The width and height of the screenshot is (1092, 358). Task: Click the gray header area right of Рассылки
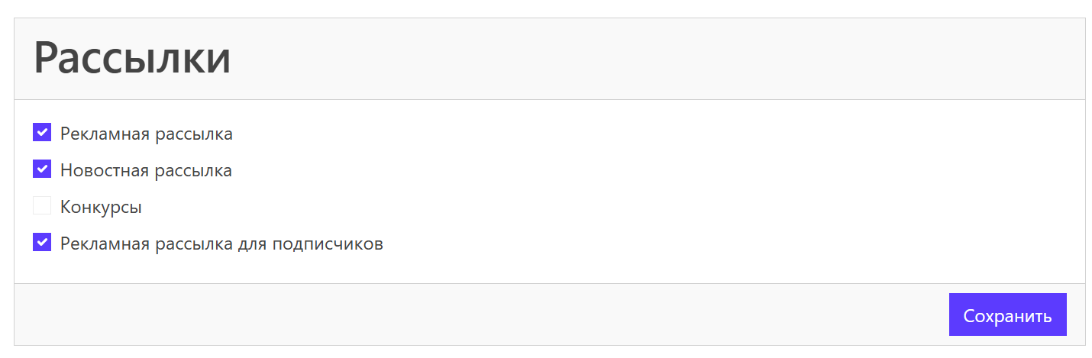(649, 59)
